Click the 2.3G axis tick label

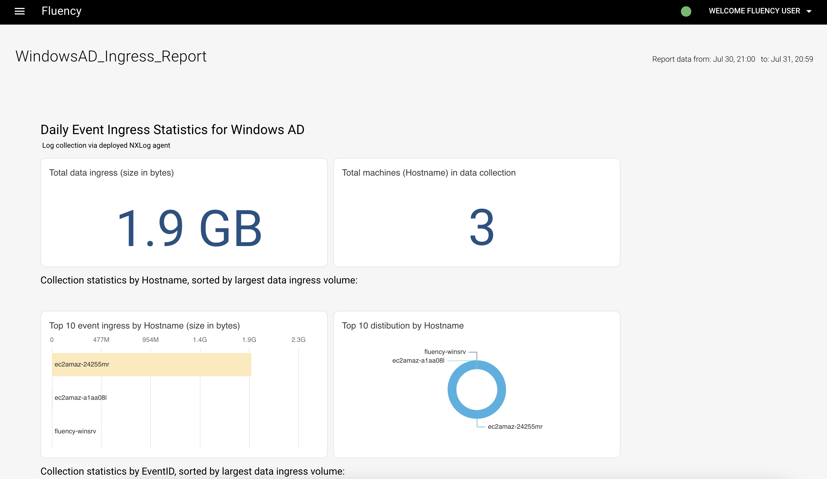[x=298, y=339]
